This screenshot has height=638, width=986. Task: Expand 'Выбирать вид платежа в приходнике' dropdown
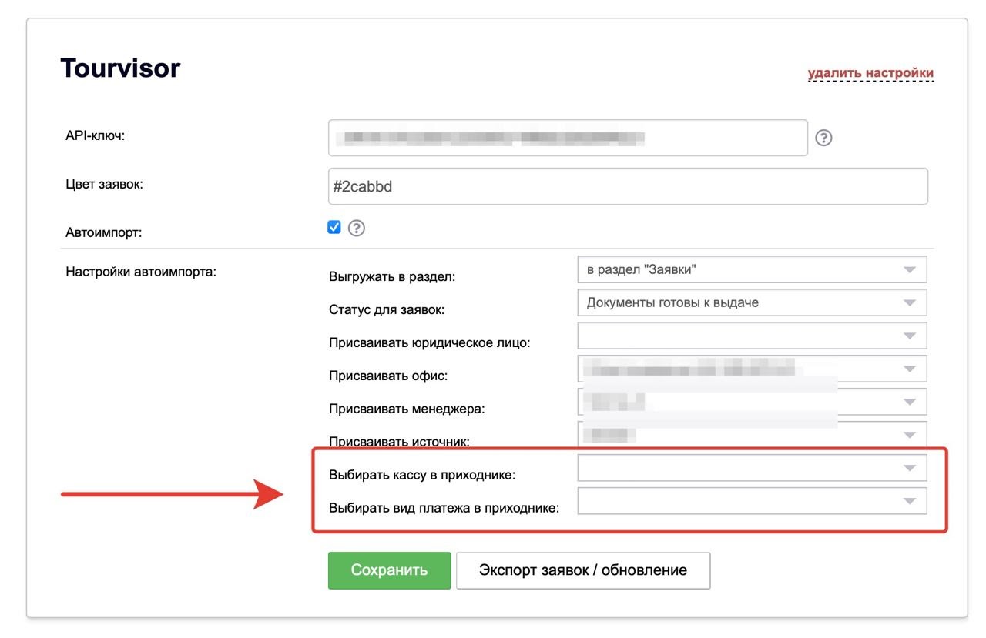(751, 501)
